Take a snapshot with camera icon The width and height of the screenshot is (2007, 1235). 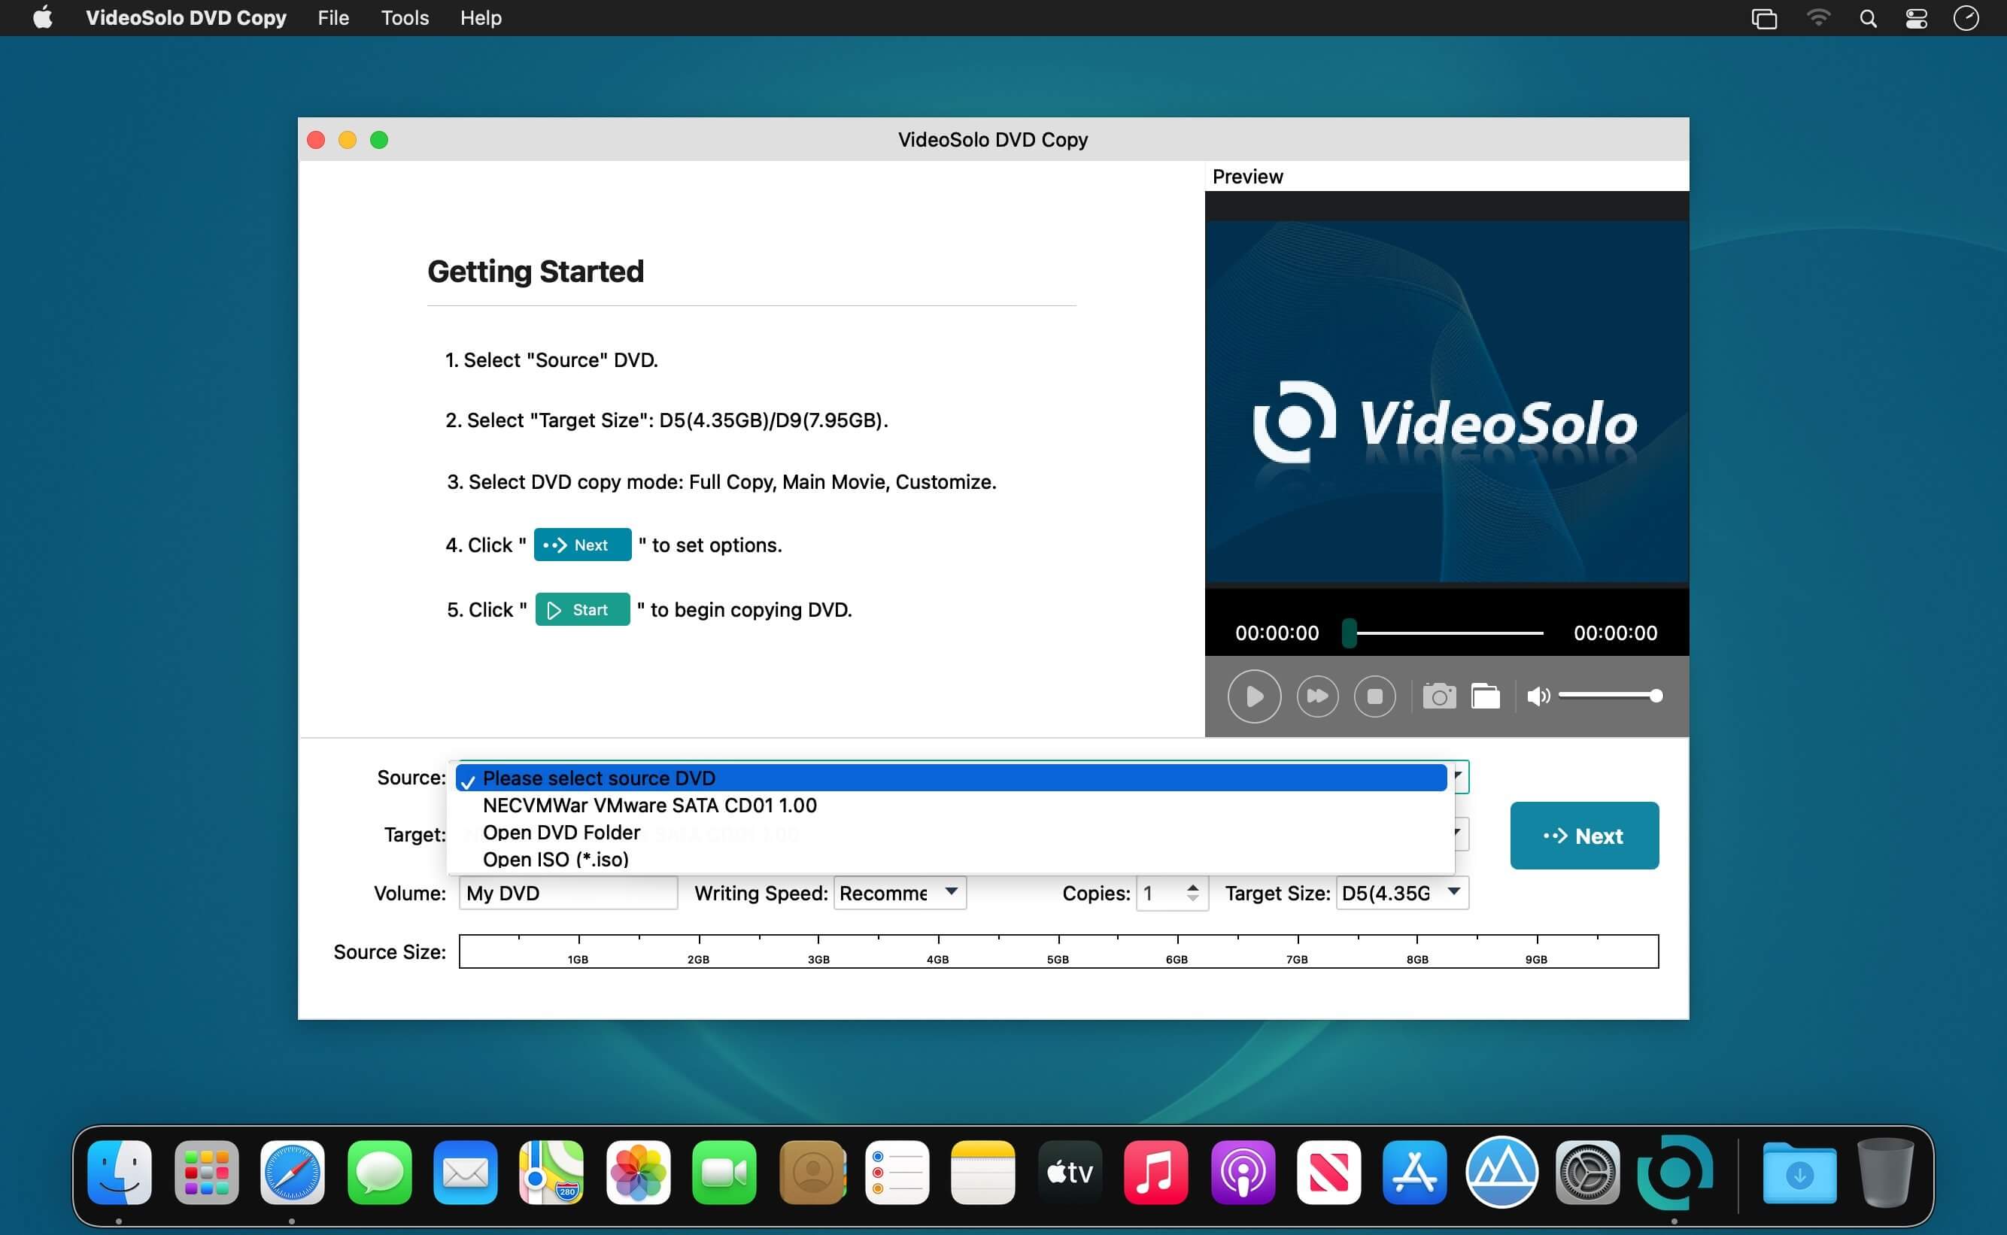pyautogui.click(x=1438, y=696)
